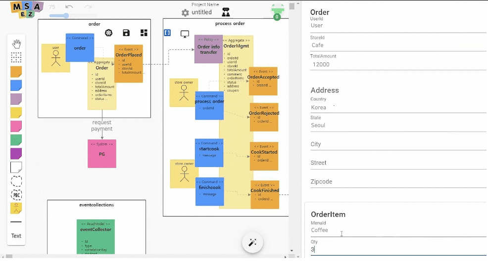The width and height of the screenshot is (488, 261).
Task: Open project settings gear icon
Action: [x=185, y=12]
